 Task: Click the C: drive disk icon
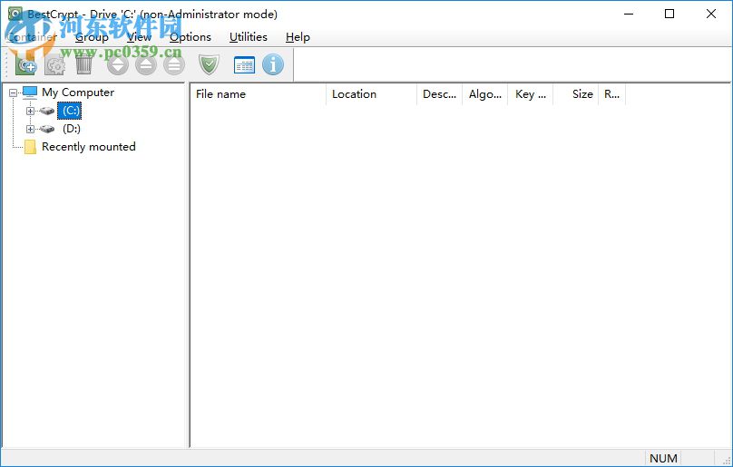pos(47,111)
